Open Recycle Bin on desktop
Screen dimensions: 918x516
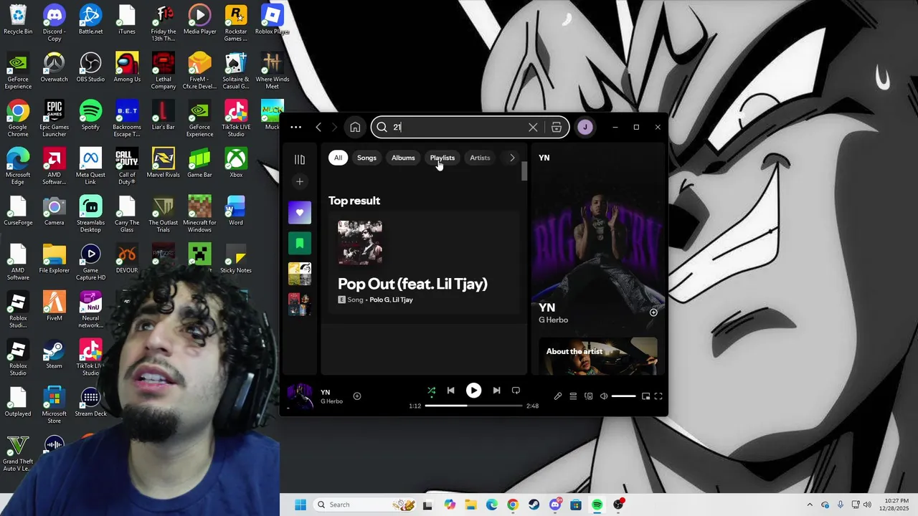pos(18,19)
